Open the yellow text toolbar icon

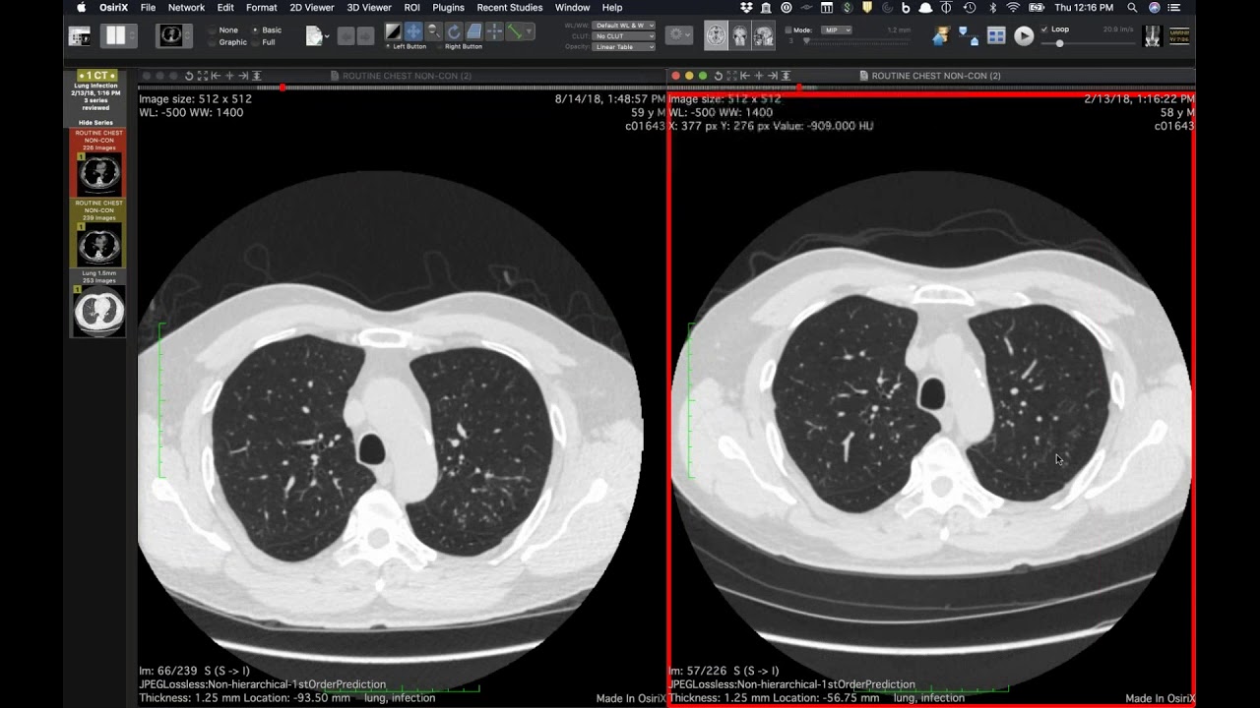(x=1178, y=36)
